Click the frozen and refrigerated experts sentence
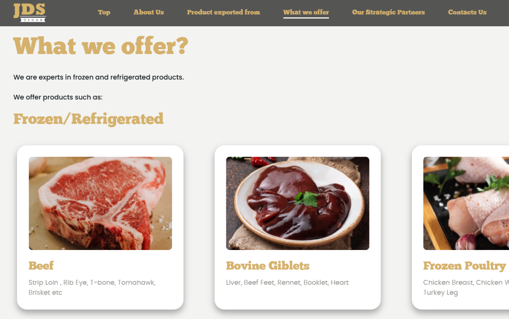This screenshot has height=319, width=509. pyautogui.click(x=99, y=77)
